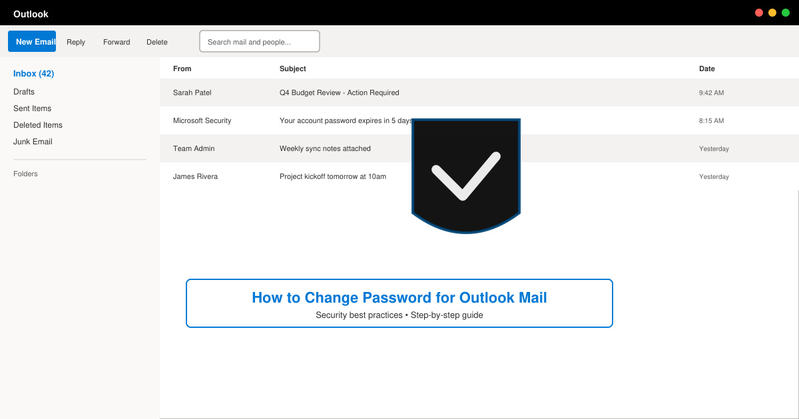This screenshot has width=799, height=419.
Task: Open Q4 Budget Review - Action Required
Action: pyautogui.click(x=340, y=92)
